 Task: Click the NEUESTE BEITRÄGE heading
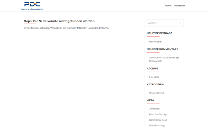159,33
